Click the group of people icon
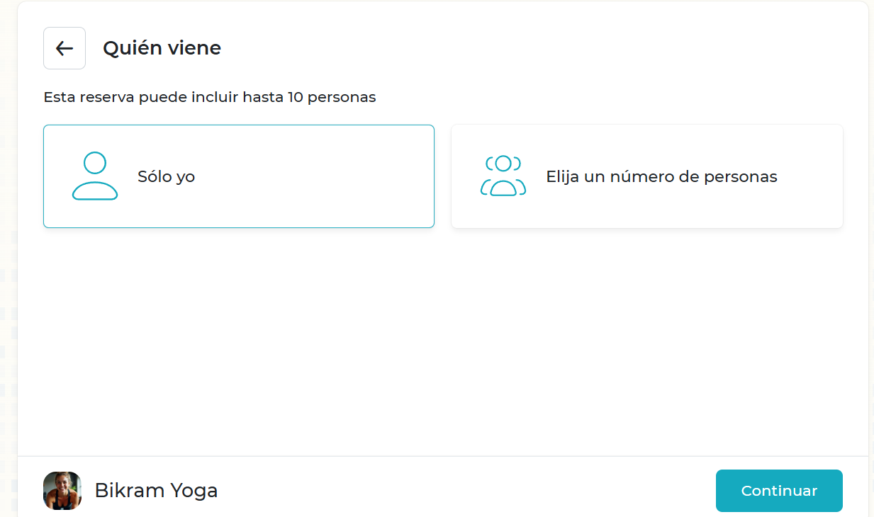Viewport: 874px width, 517px height. coord(503,176)
